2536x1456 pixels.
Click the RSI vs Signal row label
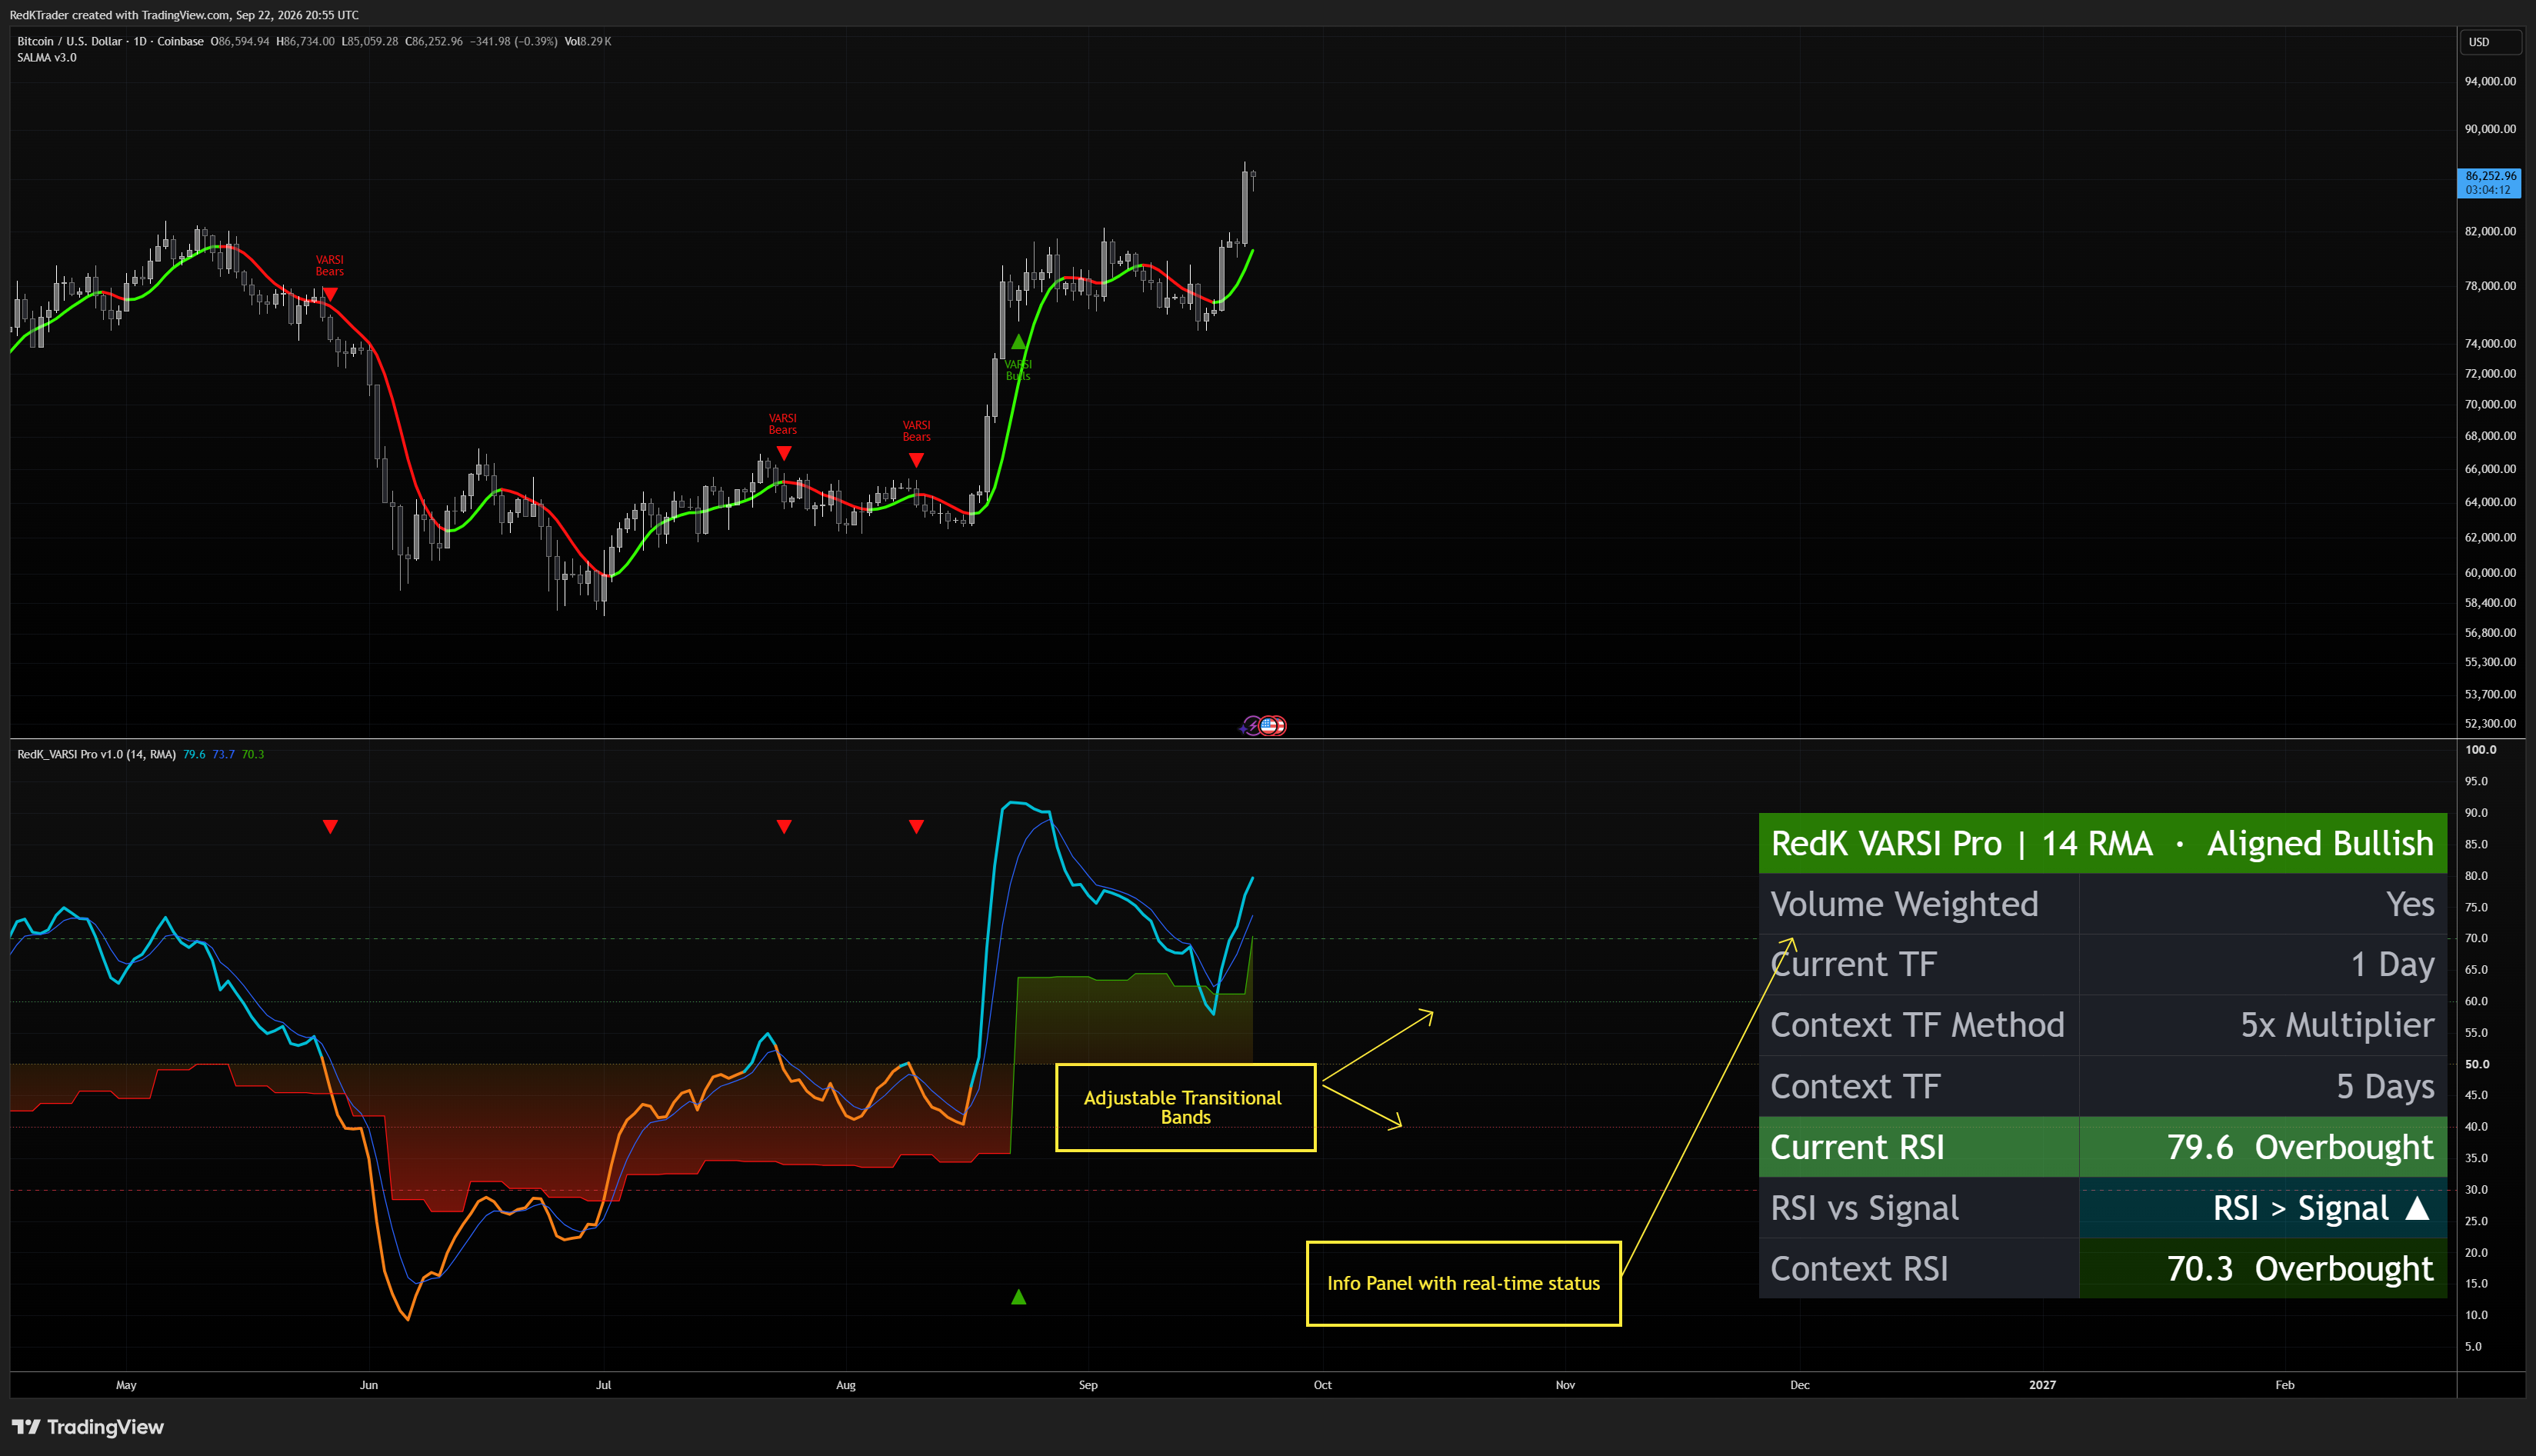(x=1864, y=1208)
